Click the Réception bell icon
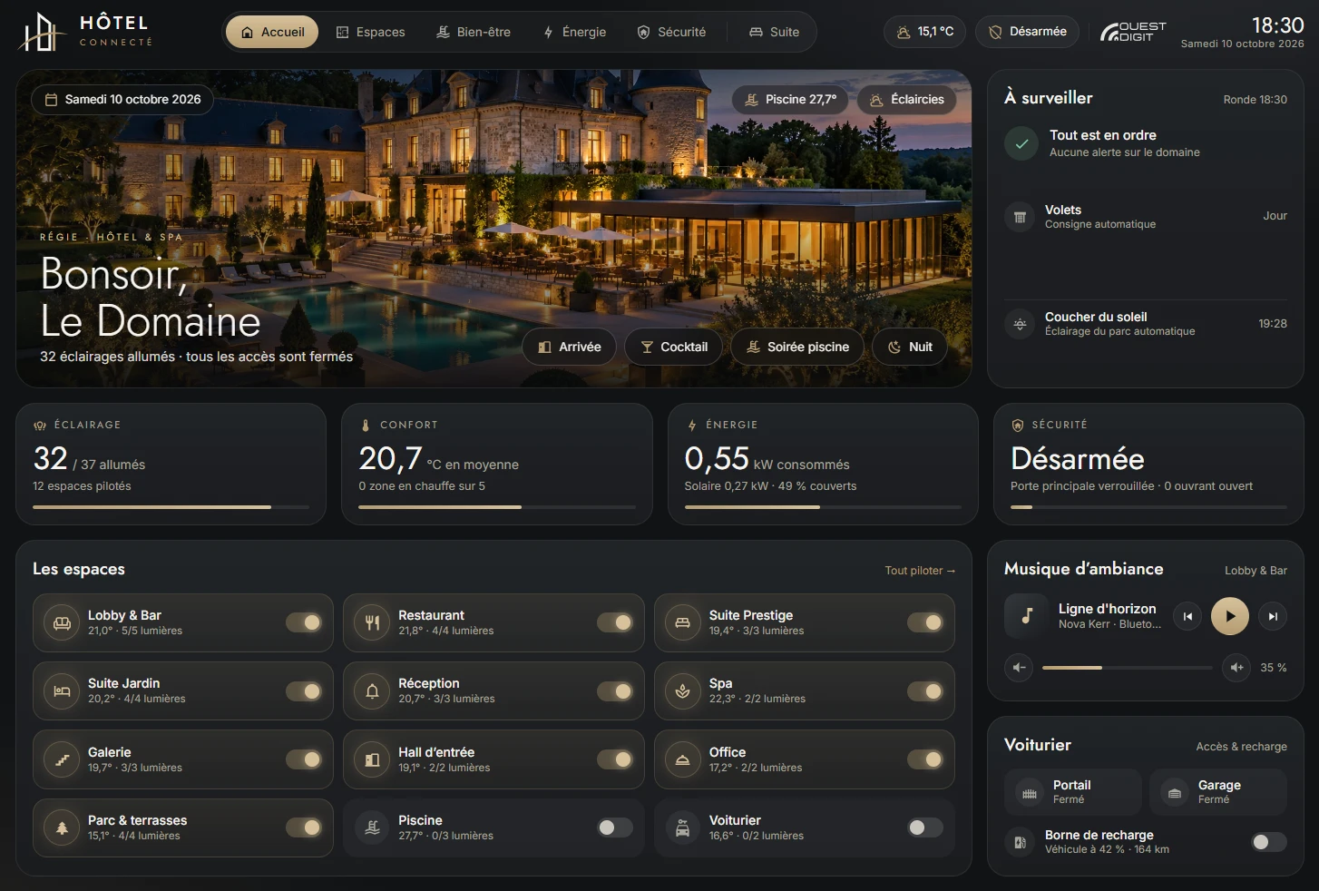The width and height of the screenshot is (1319, 891). click(372, 691)
